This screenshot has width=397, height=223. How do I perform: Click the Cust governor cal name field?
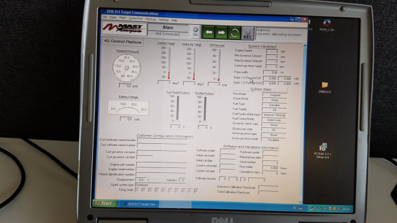[x=162, y=152]
